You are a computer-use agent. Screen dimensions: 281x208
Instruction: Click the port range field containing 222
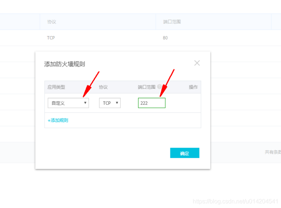(x=152, y=103)
